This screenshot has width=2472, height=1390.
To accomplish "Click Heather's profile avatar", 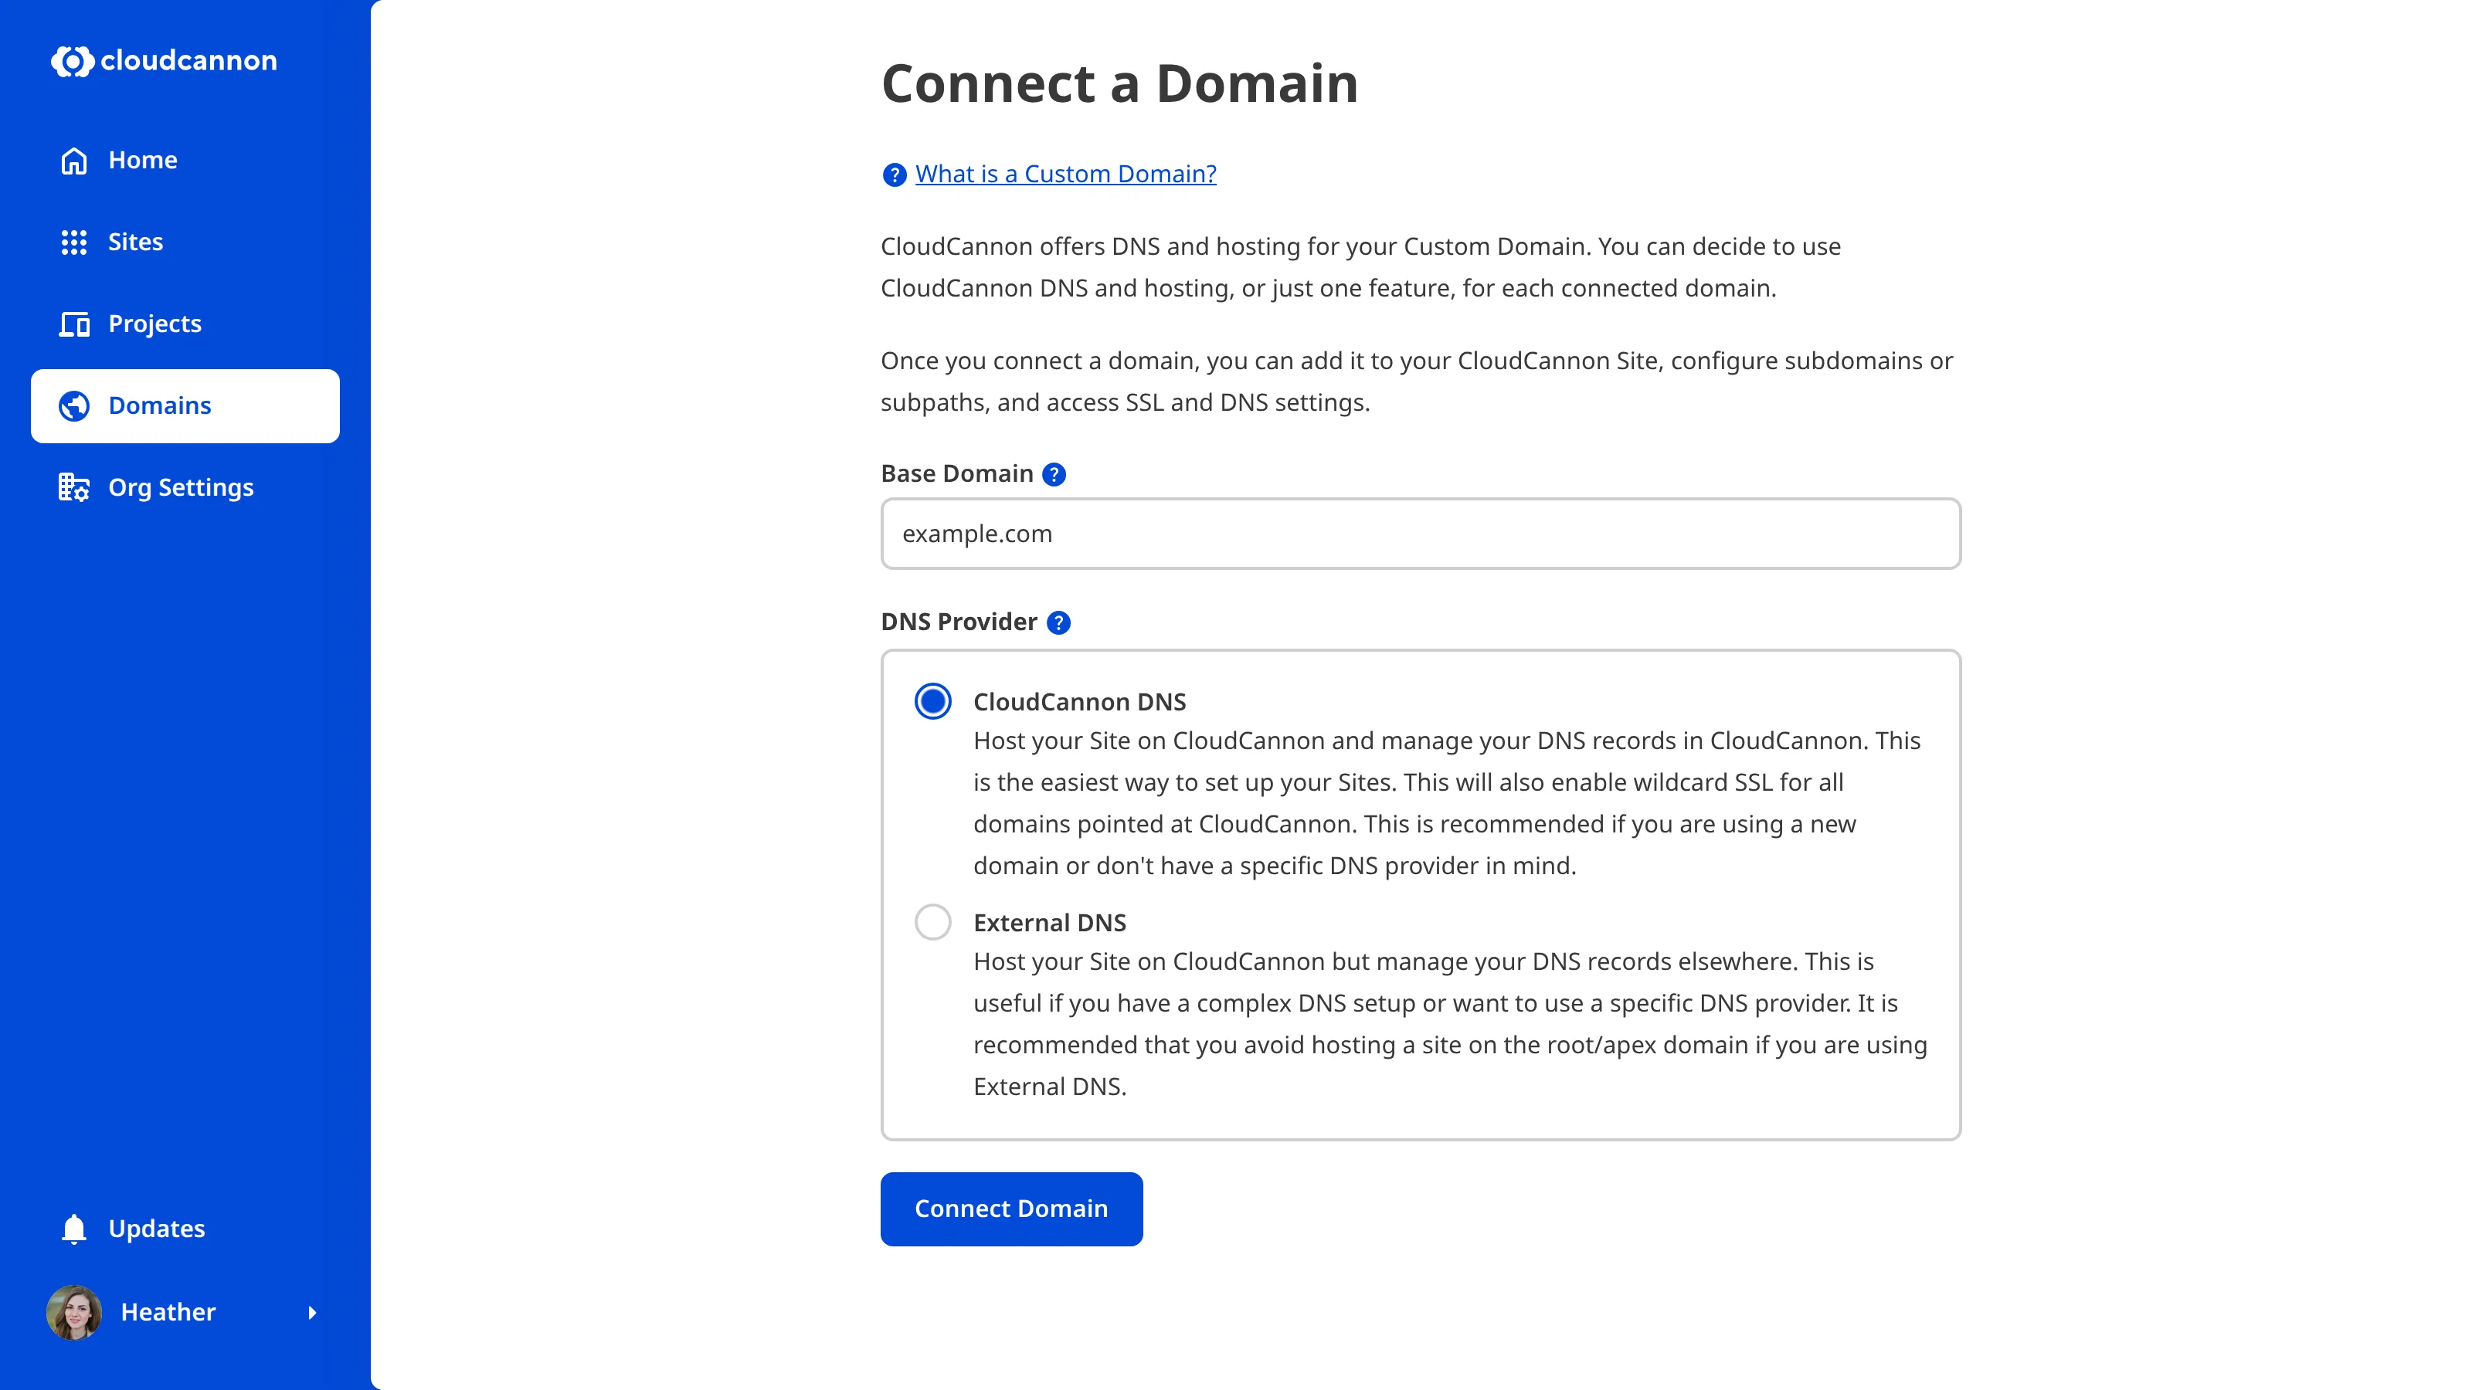I will (74, 1312).
